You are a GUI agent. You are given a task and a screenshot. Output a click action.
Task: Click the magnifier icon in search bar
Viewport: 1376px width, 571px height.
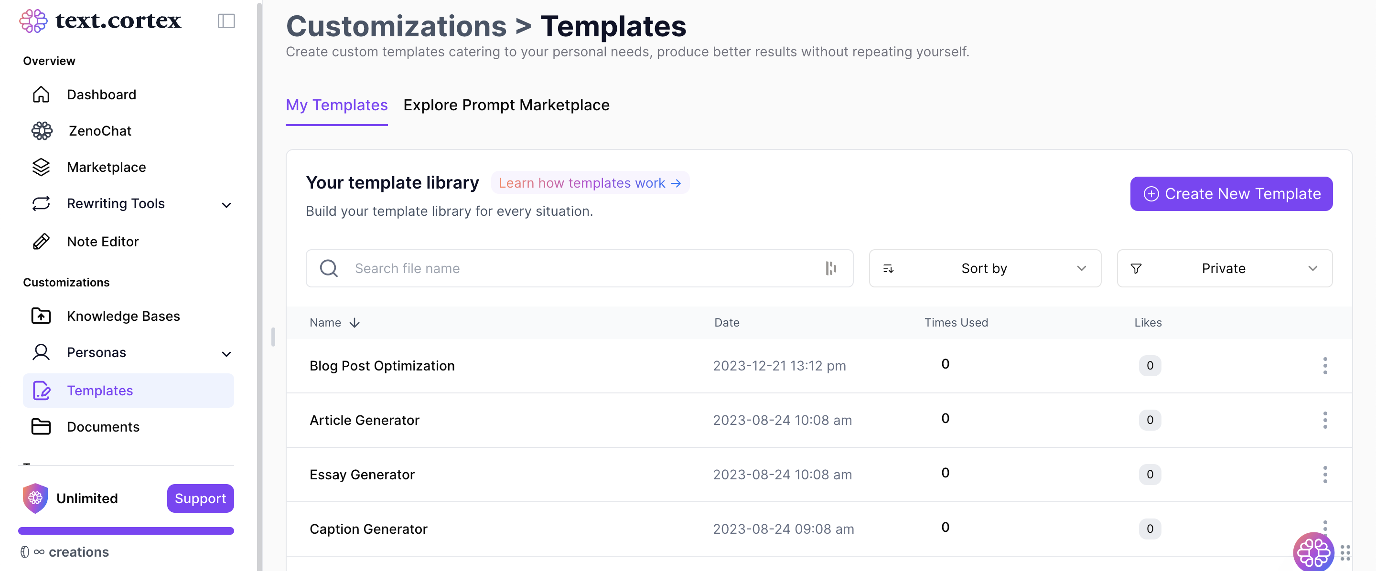[329, 268]
